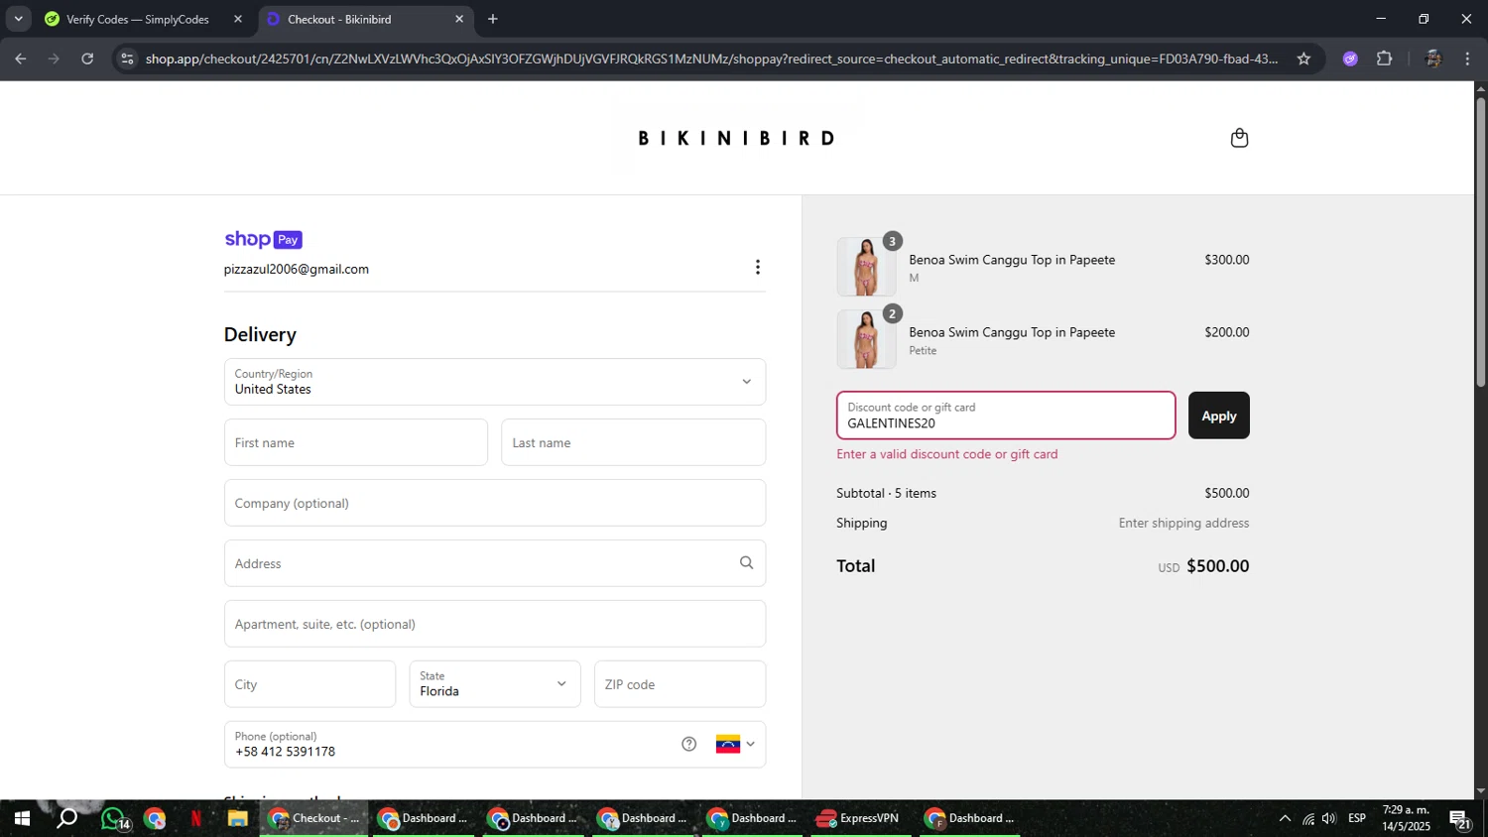Focus the Last name field

[x=634, y=442]
